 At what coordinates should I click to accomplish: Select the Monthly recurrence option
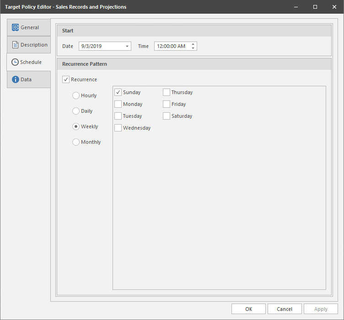(x=76, y=142)
